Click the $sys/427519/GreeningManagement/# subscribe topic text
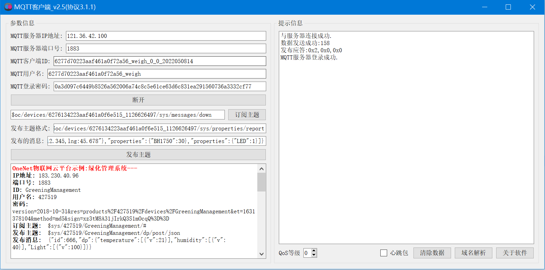Screen dimensions: 545x270 click(97, 226)
